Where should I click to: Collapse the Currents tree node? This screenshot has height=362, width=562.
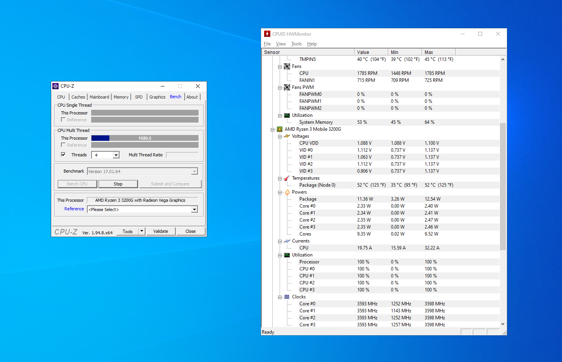click(280, 241)
